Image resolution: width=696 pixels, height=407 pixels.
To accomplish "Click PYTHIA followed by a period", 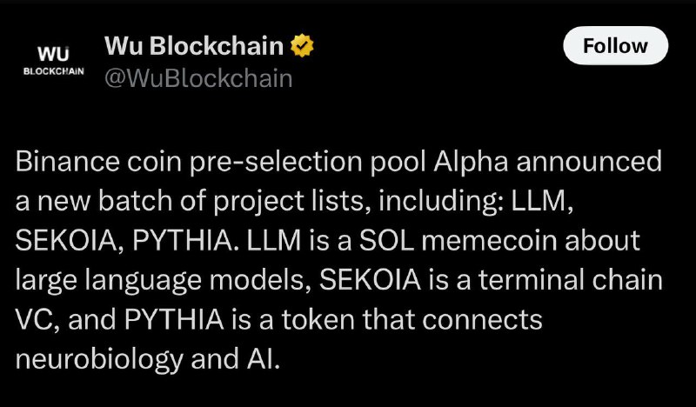I will [183, 241].
